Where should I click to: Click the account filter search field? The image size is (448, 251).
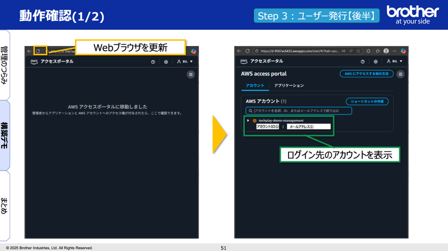(x=299, y=111)
